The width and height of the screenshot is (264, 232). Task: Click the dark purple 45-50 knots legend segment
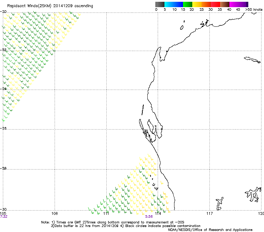[x=243, y=4]
